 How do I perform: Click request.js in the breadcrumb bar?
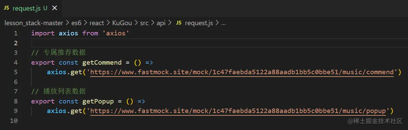point(199,23)
